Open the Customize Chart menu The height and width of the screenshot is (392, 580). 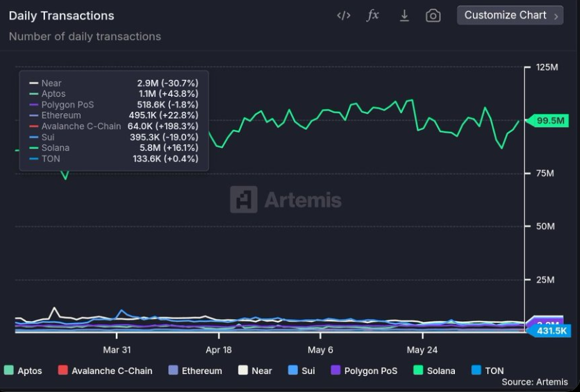505,15
